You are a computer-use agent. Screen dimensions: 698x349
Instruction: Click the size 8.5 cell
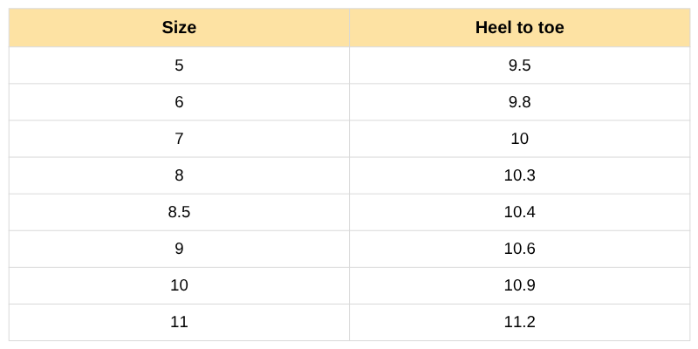pyautogui.click(x=179, y=212)
